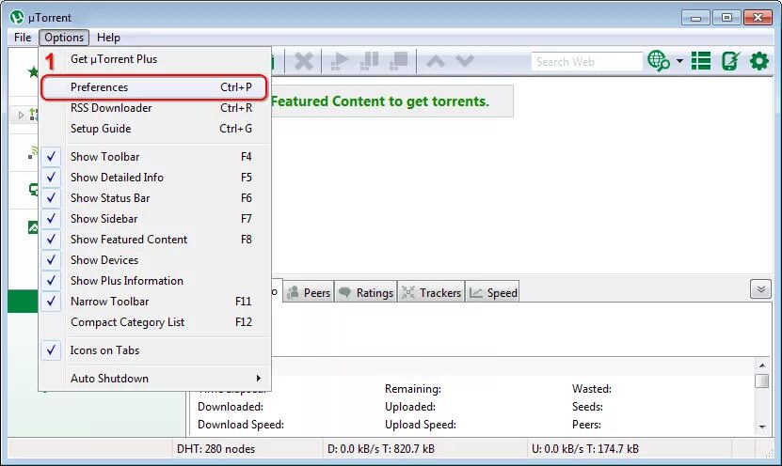
Task: Toggle Show Status Bar option
Action: tap(154, 198)
